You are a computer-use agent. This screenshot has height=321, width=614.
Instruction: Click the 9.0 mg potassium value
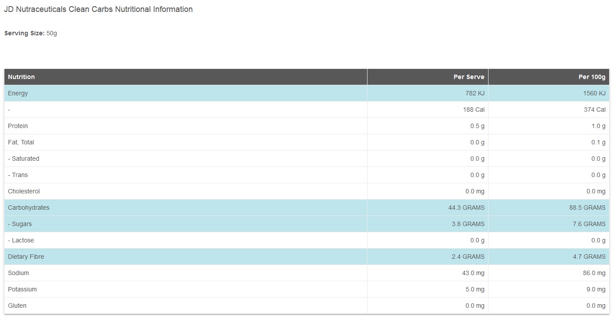[596, 289]
